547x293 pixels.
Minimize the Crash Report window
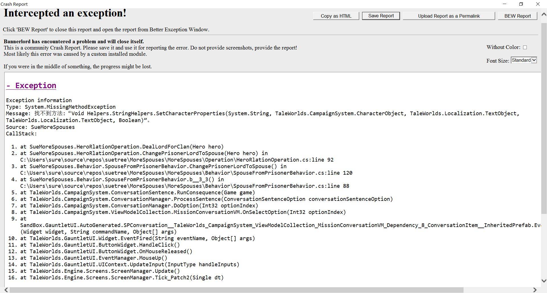[505, 4]
